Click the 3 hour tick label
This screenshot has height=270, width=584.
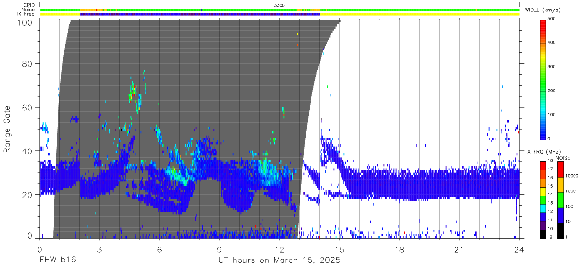[99, 249]
